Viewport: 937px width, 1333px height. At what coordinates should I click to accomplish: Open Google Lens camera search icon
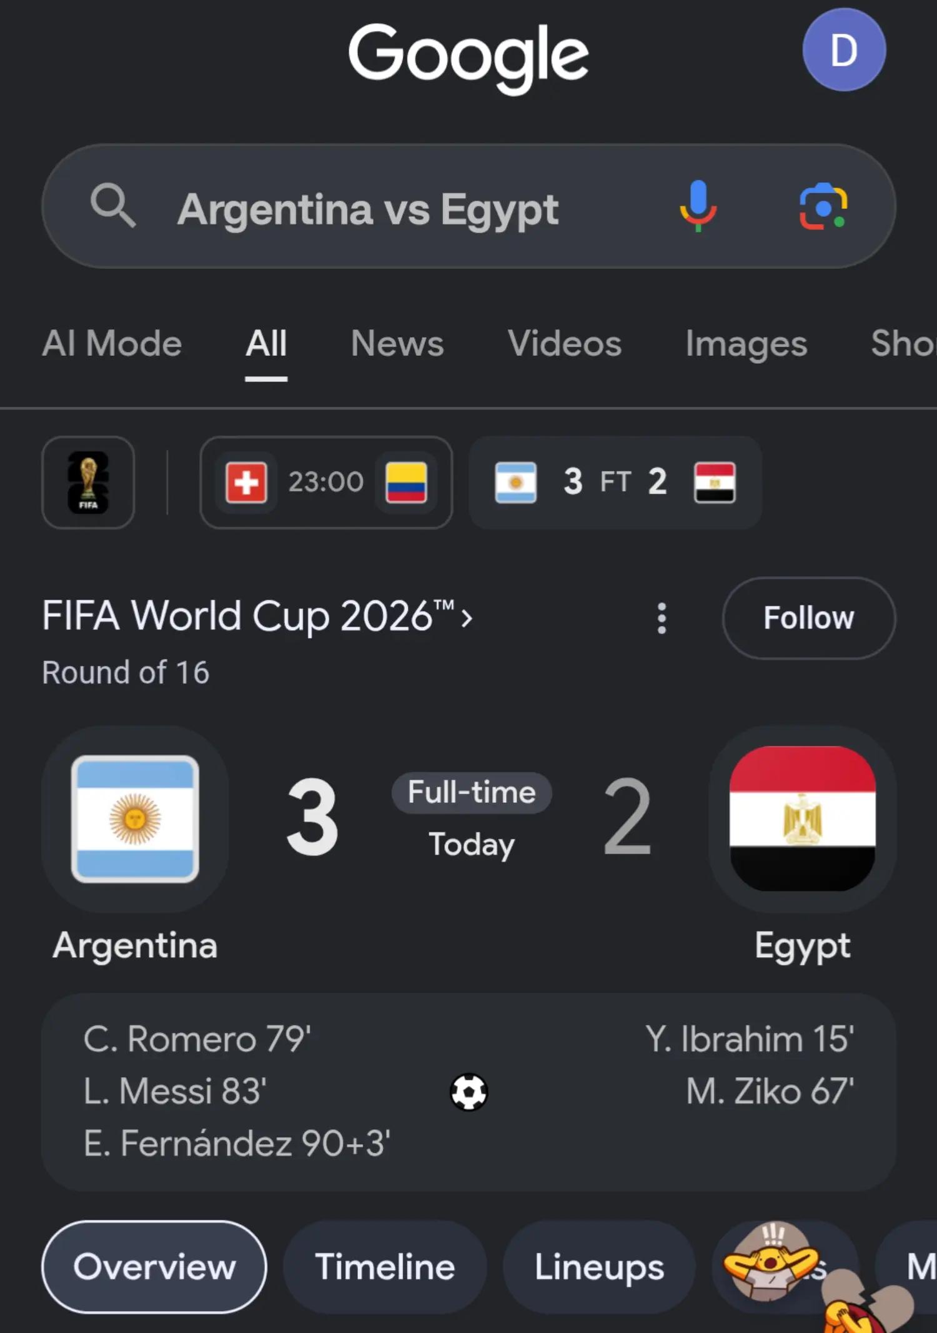pyautogui.click(x=823, y=206)
